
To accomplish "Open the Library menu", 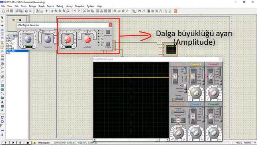I will (x=69, y=6).
